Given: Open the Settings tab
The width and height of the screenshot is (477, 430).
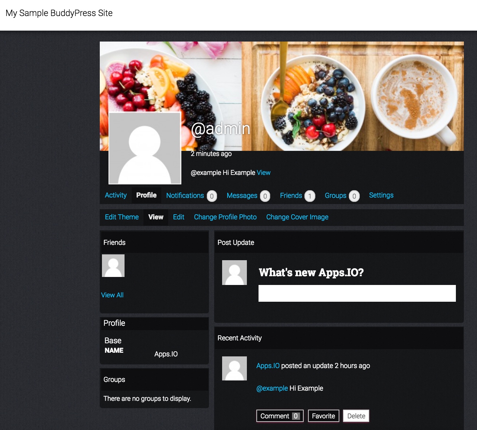Looking at the screenshot, I should (381, 195).
